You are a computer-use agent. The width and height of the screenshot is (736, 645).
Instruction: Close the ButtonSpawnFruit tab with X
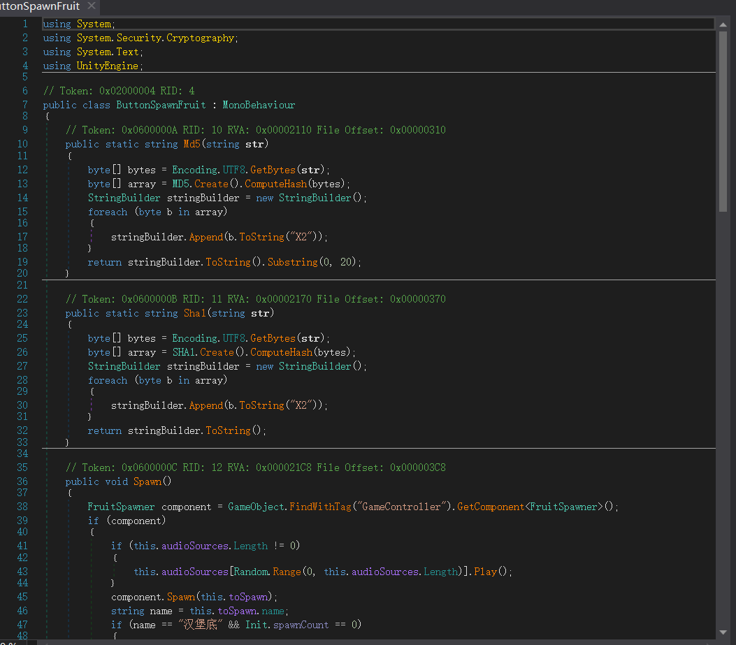(x=91, y=6)
